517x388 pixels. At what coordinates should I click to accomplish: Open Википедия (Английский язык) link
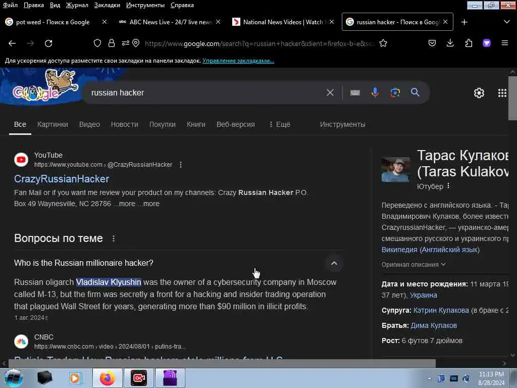pos(431,250)
